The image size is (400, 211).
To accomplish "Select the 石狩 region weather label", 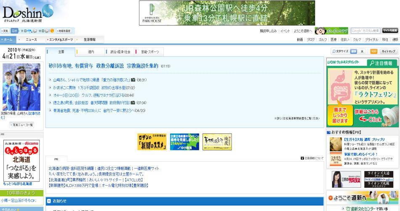I will [x=15, y=31].
